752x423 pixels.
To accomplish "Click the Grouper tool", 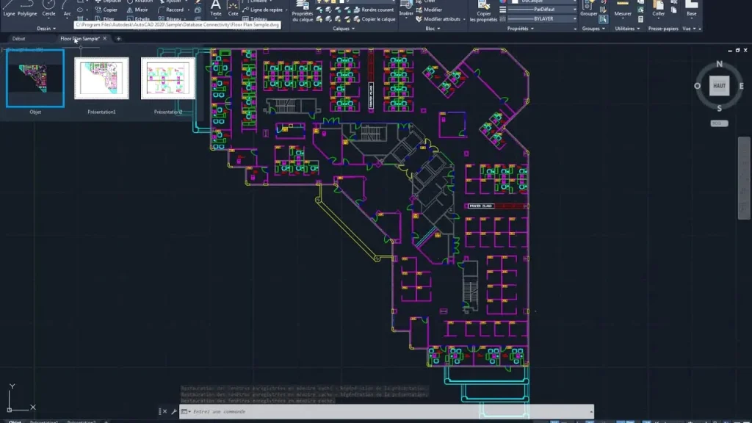I will 588,9.
